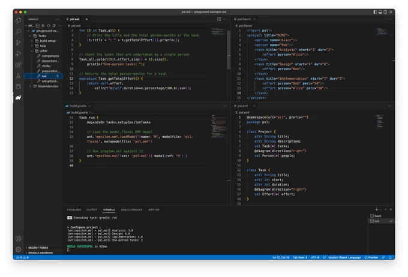
Task: Open the Manage gear icon
Action: coord(18,249)
